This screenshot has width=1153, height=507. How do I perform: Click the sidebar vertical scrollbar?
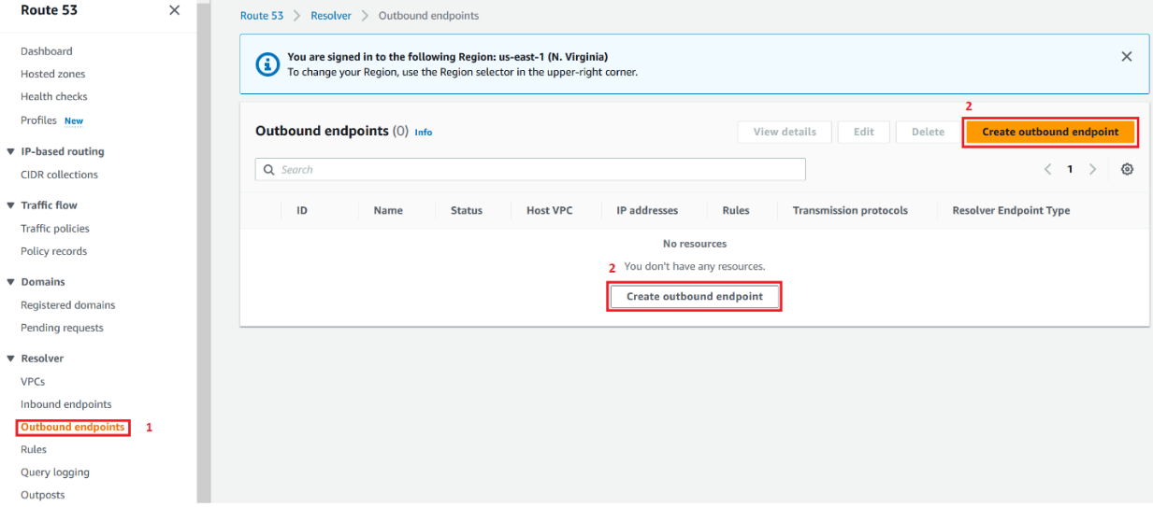point(204,253)
